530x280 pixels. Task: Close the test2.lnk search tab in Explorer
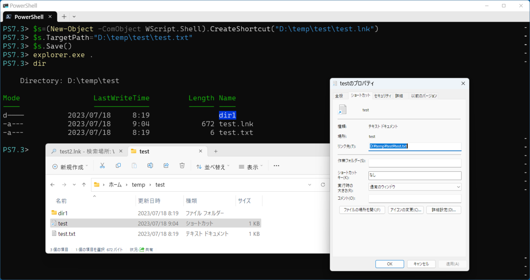[121, 151]
